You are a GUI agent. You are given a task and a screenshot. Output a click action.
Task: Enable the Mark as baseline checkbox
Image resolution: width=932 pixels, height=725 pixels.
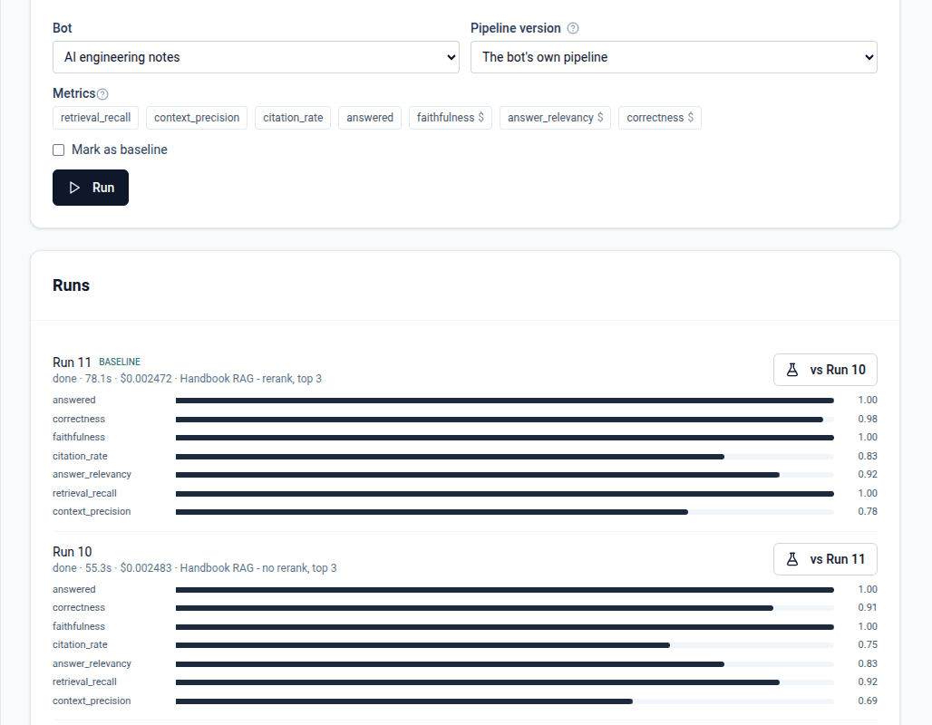(x=58, y=150)
